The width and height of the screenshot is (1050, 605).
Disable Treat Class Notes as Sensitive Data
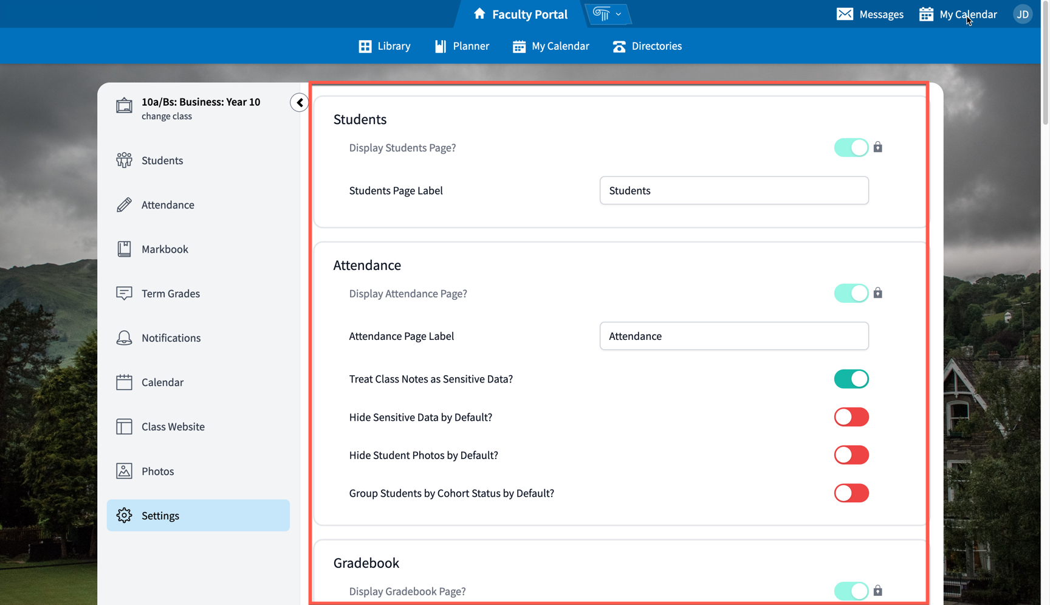coord(851,379)
